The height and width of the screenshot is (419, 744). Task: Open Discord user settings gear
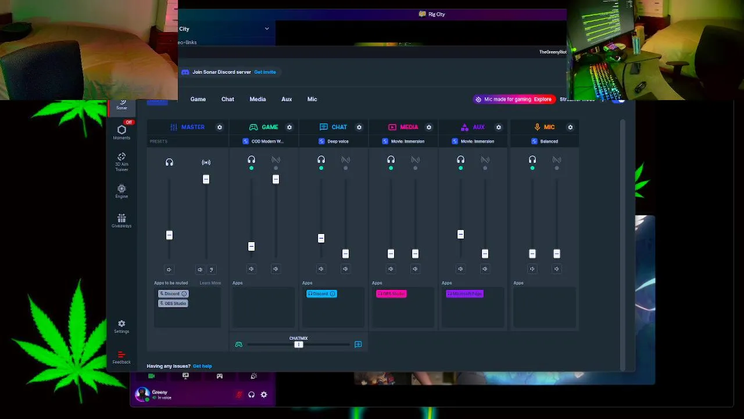[x=264, y=395]
